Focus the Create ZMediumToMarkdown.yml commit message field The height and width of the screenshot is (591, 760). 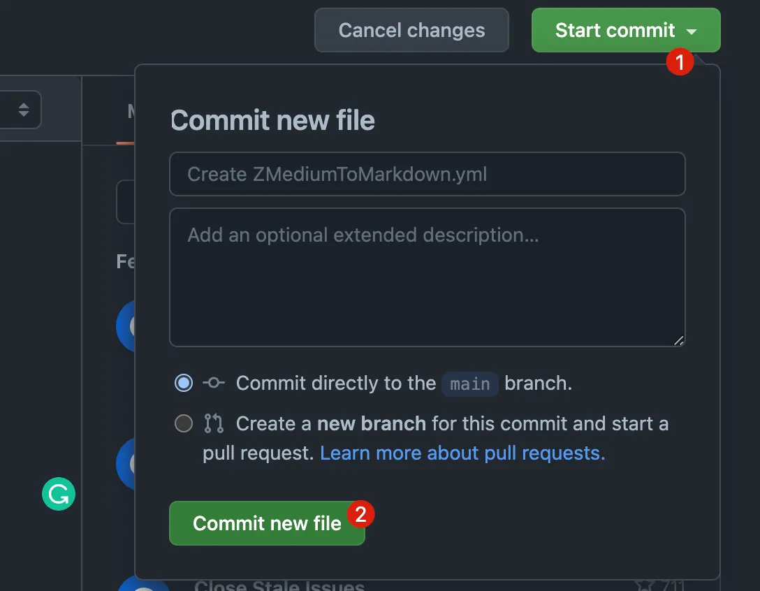(427, 174)
